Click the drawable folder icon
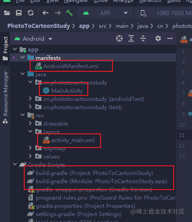 click(x=38, y=123)
